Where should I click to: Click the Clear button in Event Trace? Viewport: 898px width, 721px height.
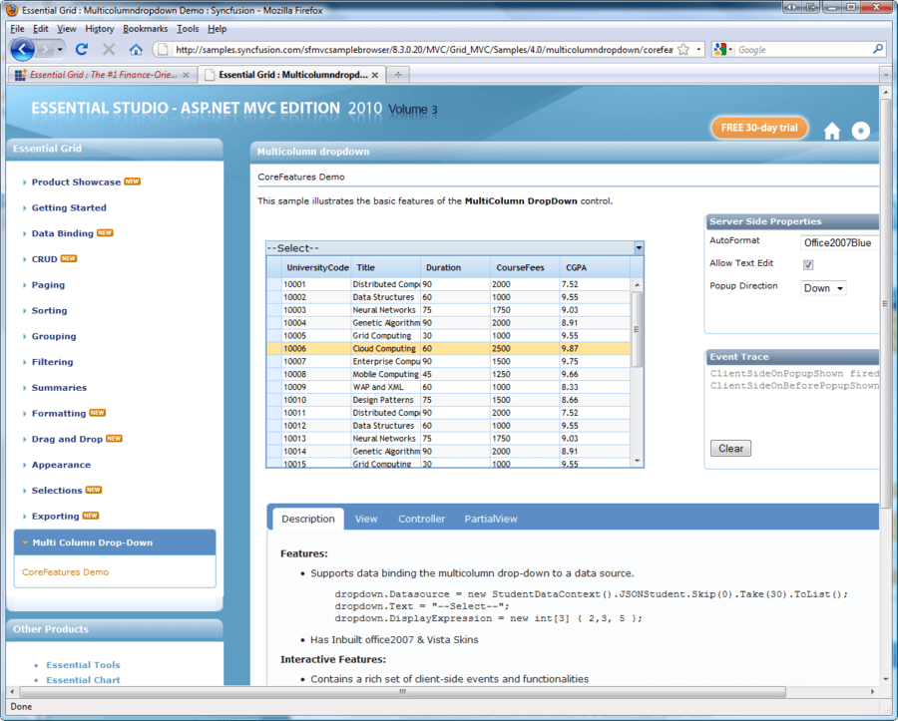[x=730, y=448]
